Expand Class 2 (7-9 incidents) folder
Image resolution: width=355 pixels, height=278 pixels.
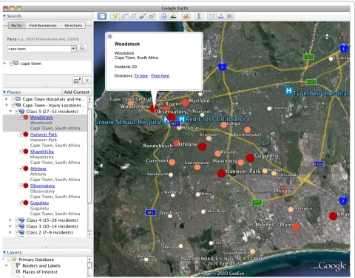tap(10, 232)
